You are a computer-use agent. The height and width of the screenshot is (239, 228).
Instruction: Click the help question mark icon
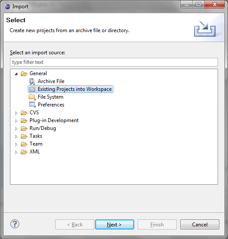click(15, 224)
